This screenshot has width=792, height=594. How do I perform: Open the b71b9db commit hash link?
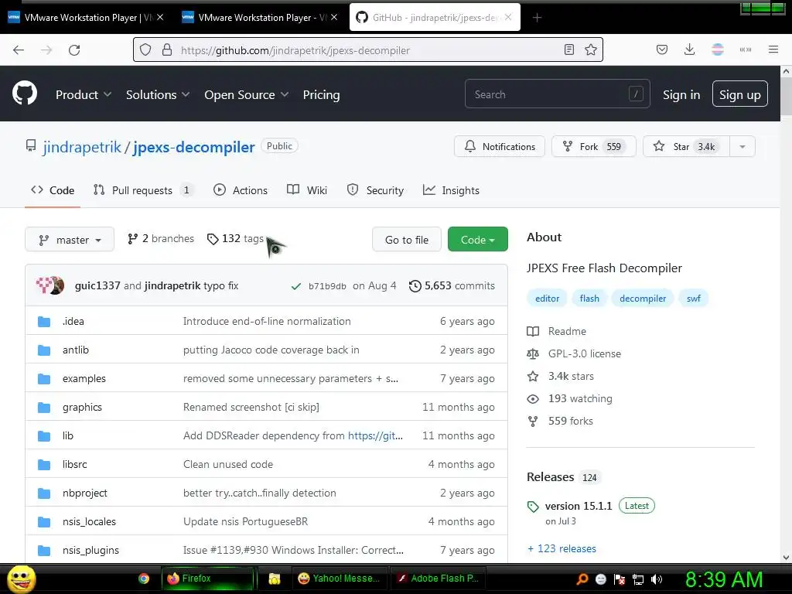[x=327, y=286]
